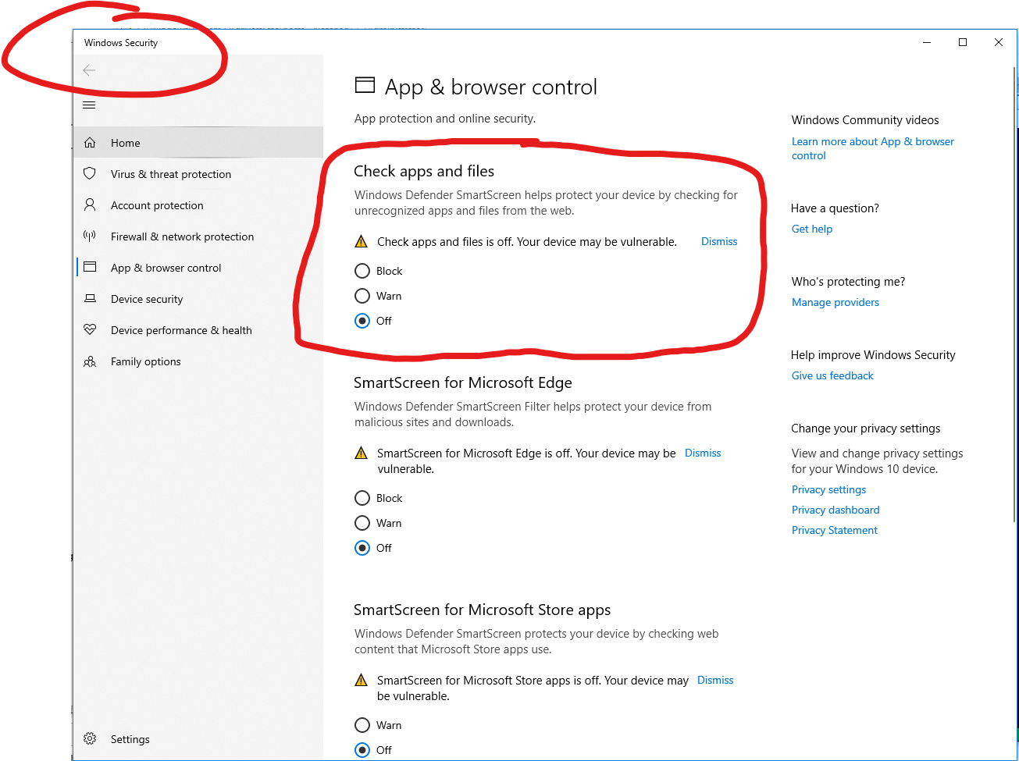Click the Firewall & network protection antenna icon
This screenshot has width=1019, height=761.
(90, 236)
